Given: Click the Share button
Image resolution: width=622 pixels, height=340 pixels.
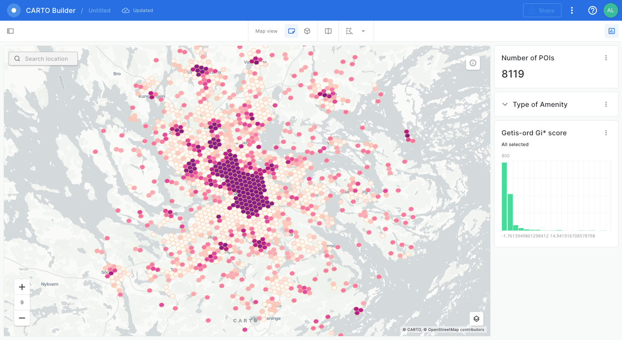Looking at the screenshot, I should pos(542,10).
